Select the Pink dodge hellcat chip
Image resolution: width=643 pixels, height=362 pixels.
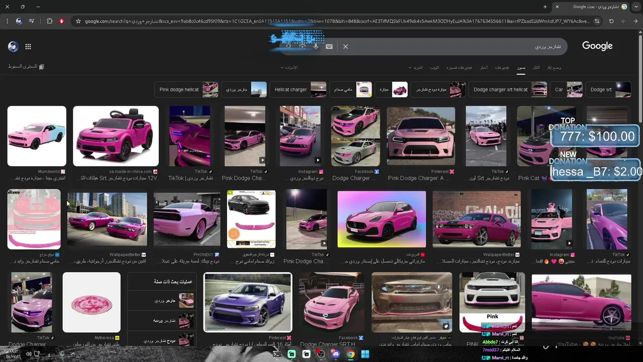coord(186,89)
